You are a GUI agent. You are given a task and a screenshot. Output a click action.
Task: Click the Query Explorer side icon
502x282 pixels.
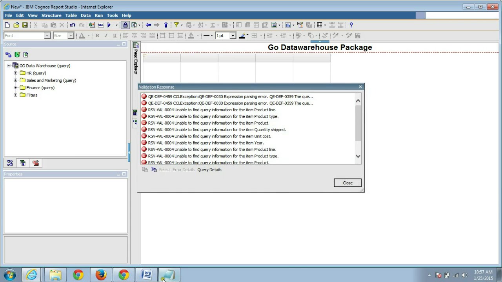point(135,113)
